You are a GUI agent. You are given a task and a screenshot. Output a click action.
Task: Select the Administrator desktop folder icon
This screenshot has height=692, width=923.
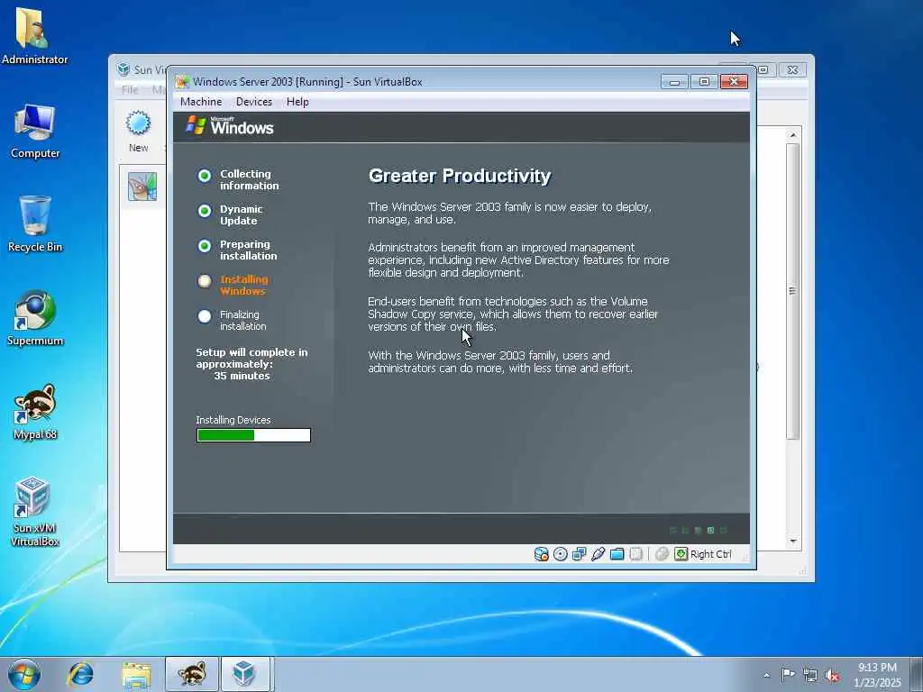35,36
